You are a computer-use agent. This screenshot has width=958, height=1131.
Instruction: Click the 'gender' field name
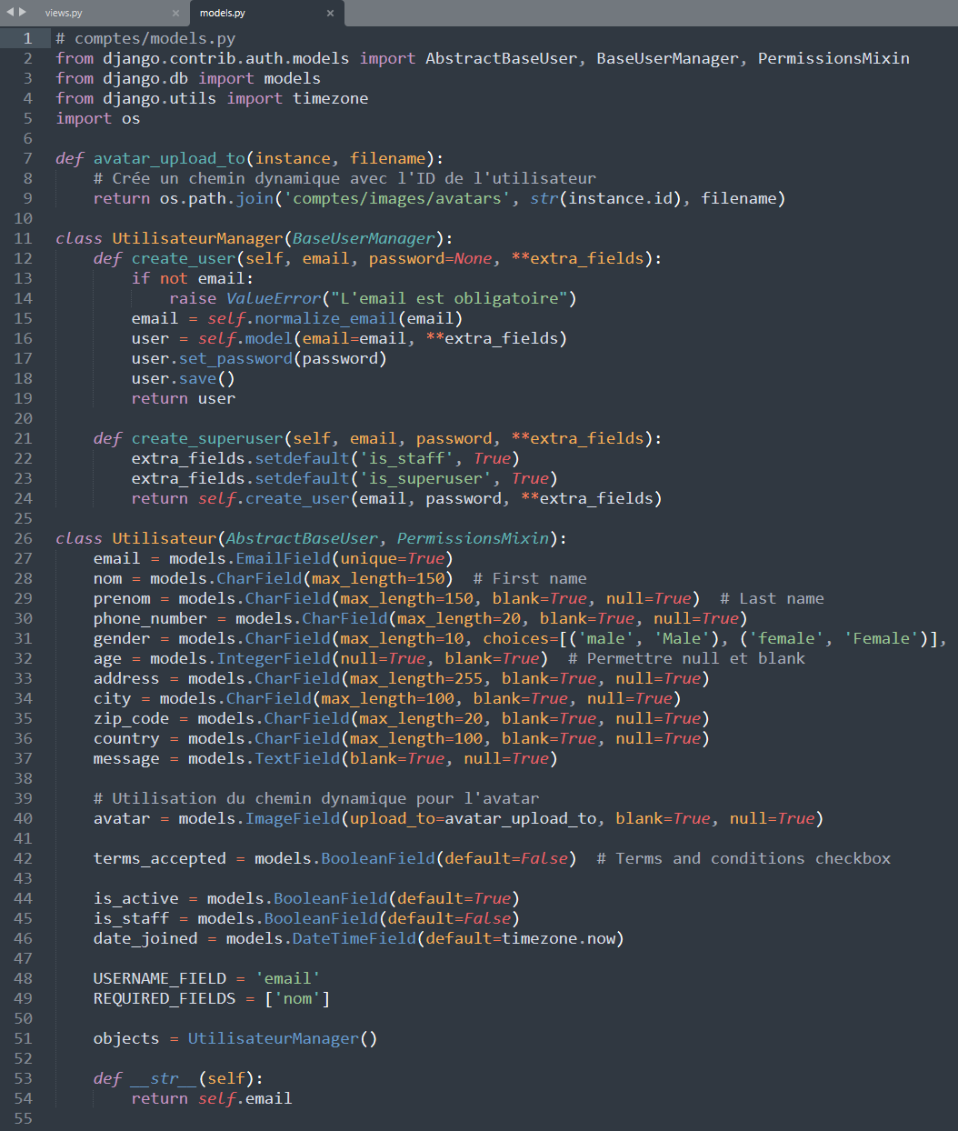coord(122,638)
